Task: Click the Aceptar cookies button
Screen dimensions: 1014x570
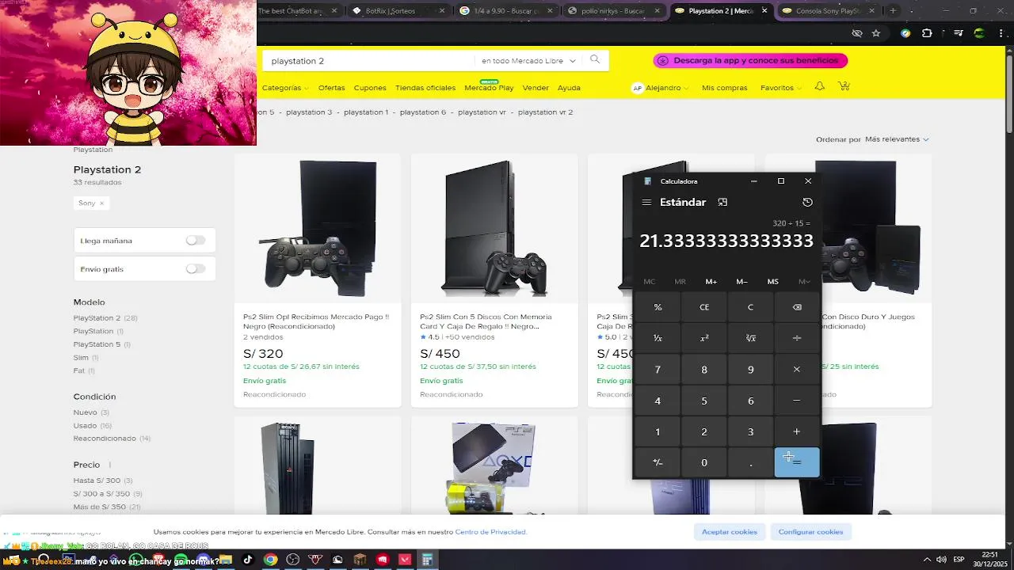Action: click(x=730, y=532)
